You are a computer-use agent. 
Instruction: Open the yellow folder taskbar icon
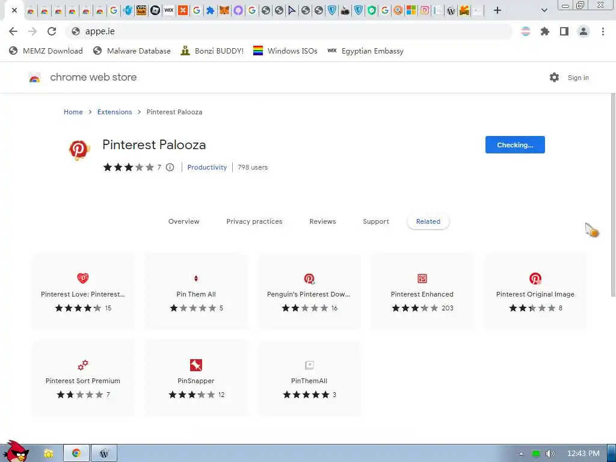tap(49, 454)
